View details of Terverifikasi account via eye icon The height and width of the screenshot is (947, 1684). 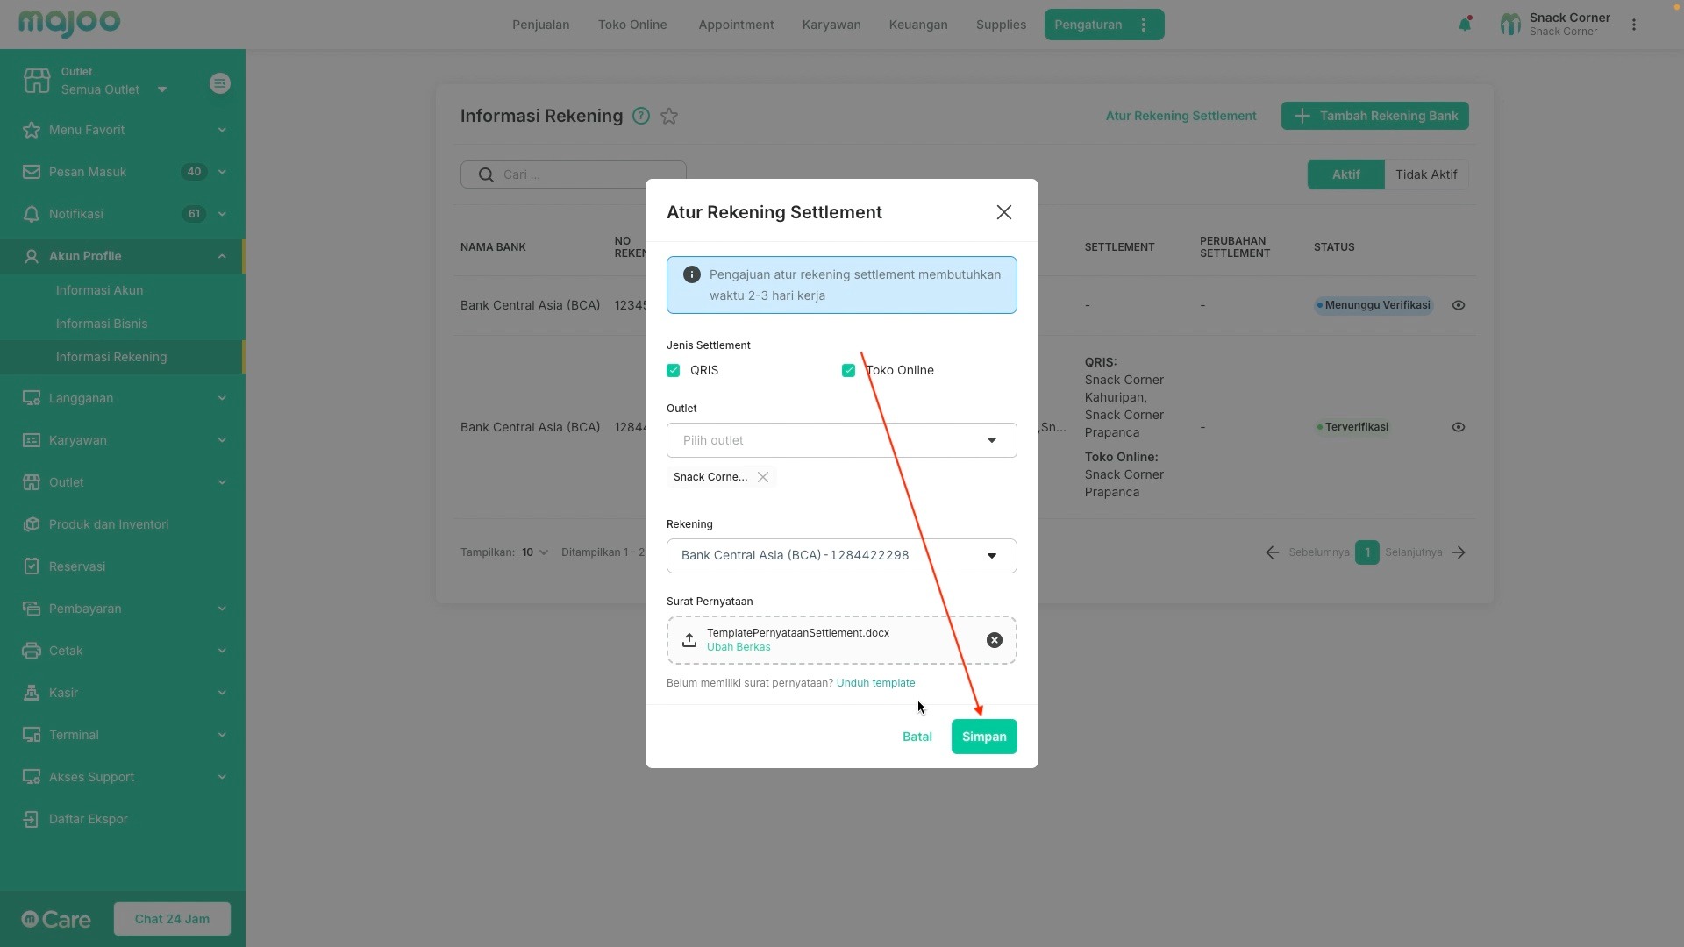point(1459,427)
